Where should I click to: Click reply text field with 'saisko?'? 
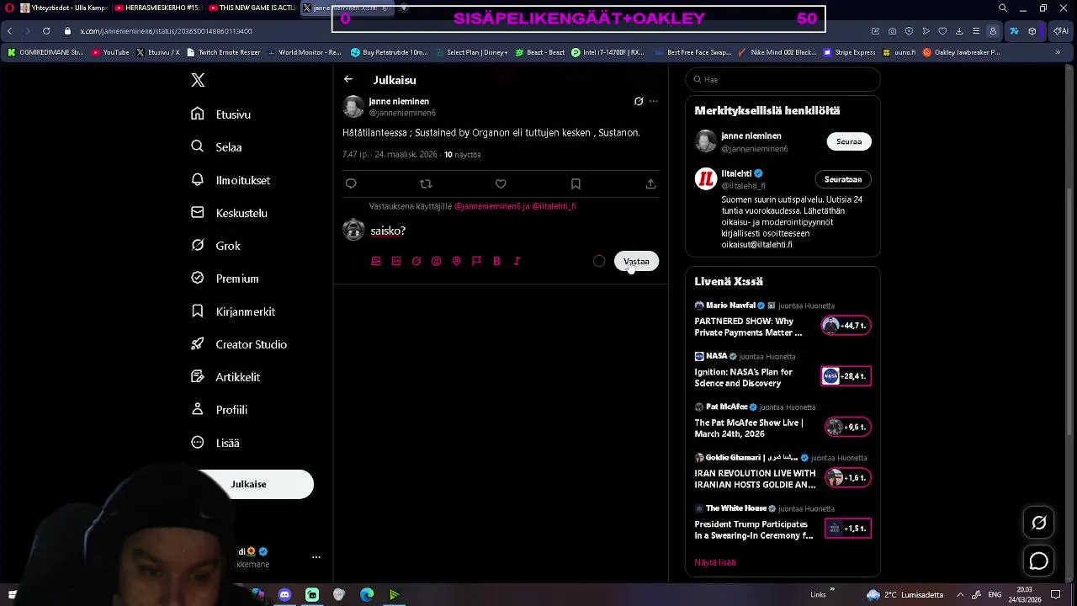[x=513, y=231]
